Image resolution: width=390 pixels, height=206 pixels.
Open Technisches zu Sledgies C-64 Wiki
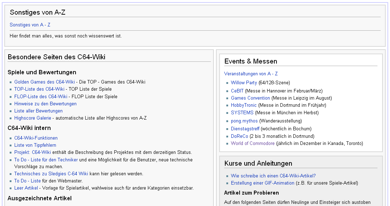pos(51,174)
